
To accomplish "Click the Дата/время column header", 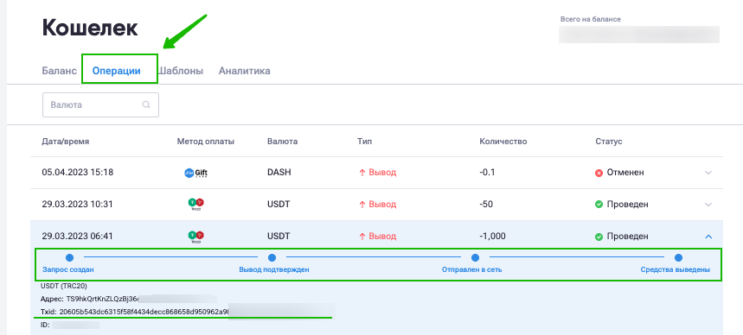I will (x=66, y=142).
